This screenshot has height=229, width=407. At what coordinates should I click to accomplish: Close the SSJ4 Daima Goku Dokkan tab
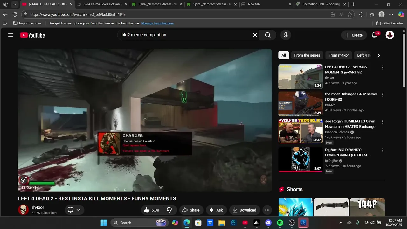point(126,4)
